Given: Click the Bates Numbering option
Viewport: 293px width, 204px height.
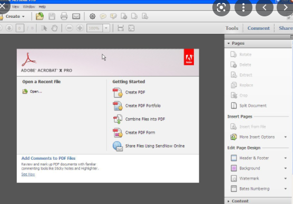Looking at the screenshot, I should (x=250, y=189).
